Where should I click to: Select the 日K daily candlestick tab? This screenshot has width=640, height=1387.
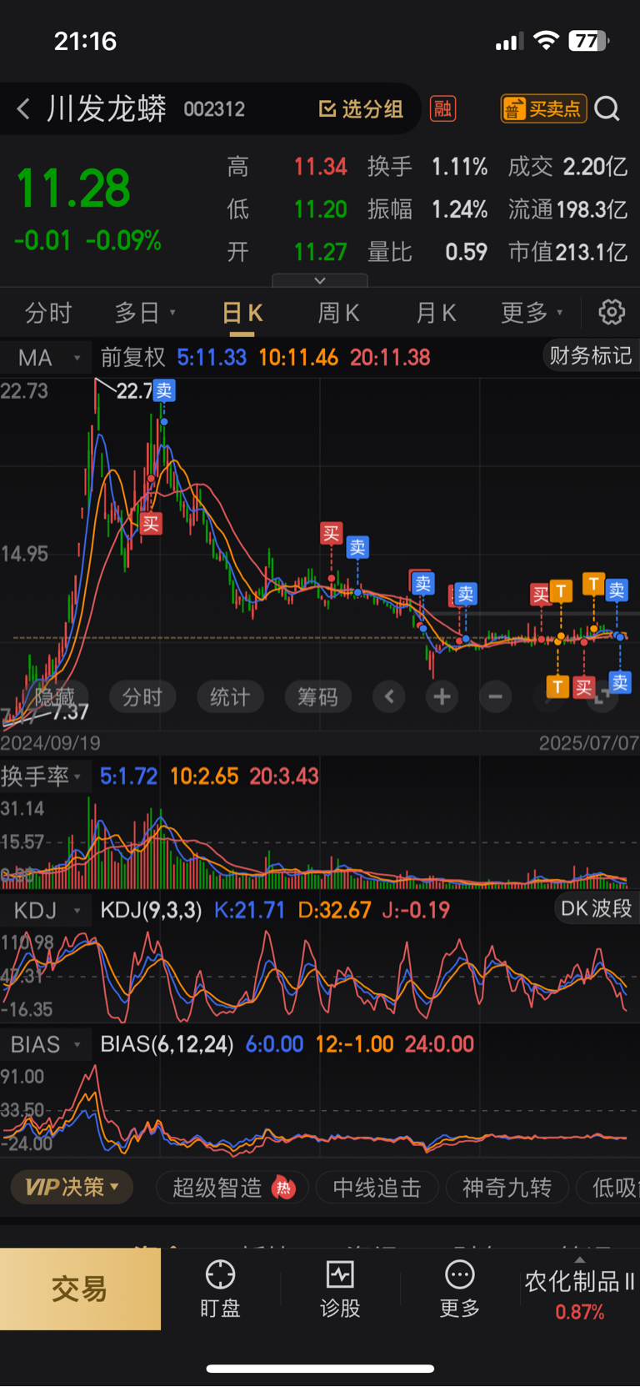[x=242, y=313]
